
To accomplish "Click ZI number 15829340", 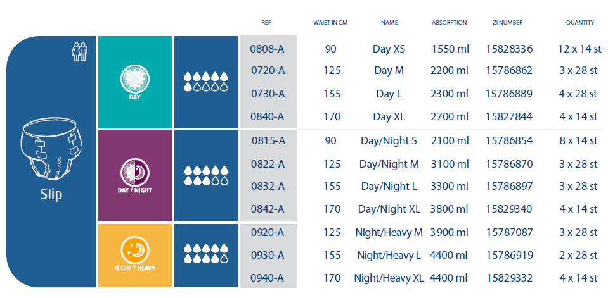I will pos(509,209).
